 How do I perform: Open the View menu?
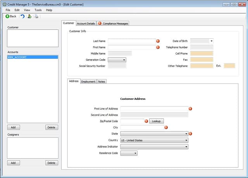pos(27,10)
